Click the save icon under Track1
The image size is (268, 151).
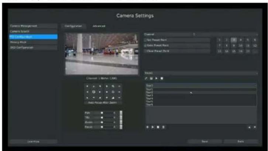[x=151, y=78]
